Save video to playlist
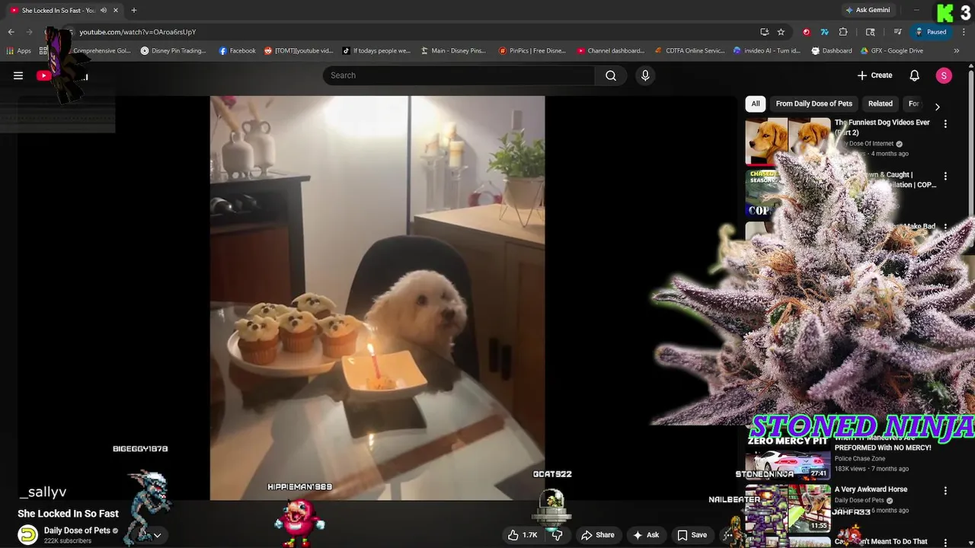The height and width of the screenshot is (548, 975). 692,535
